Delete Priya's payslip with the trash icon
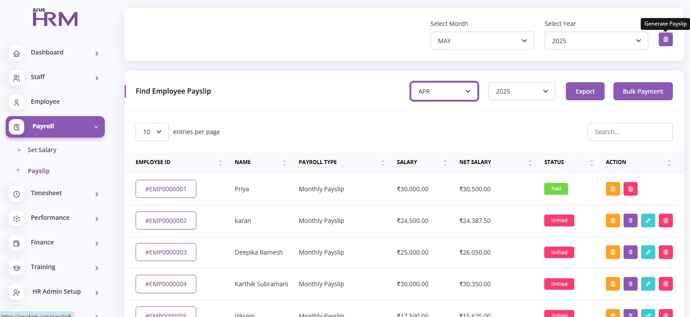Screen dimensions: 690x317 tap(630, 189)
